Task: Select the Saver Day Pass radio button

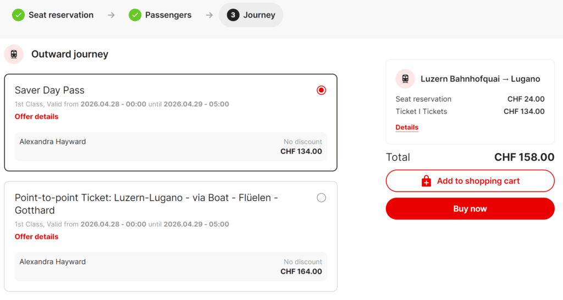Action: tap(322, 90)
